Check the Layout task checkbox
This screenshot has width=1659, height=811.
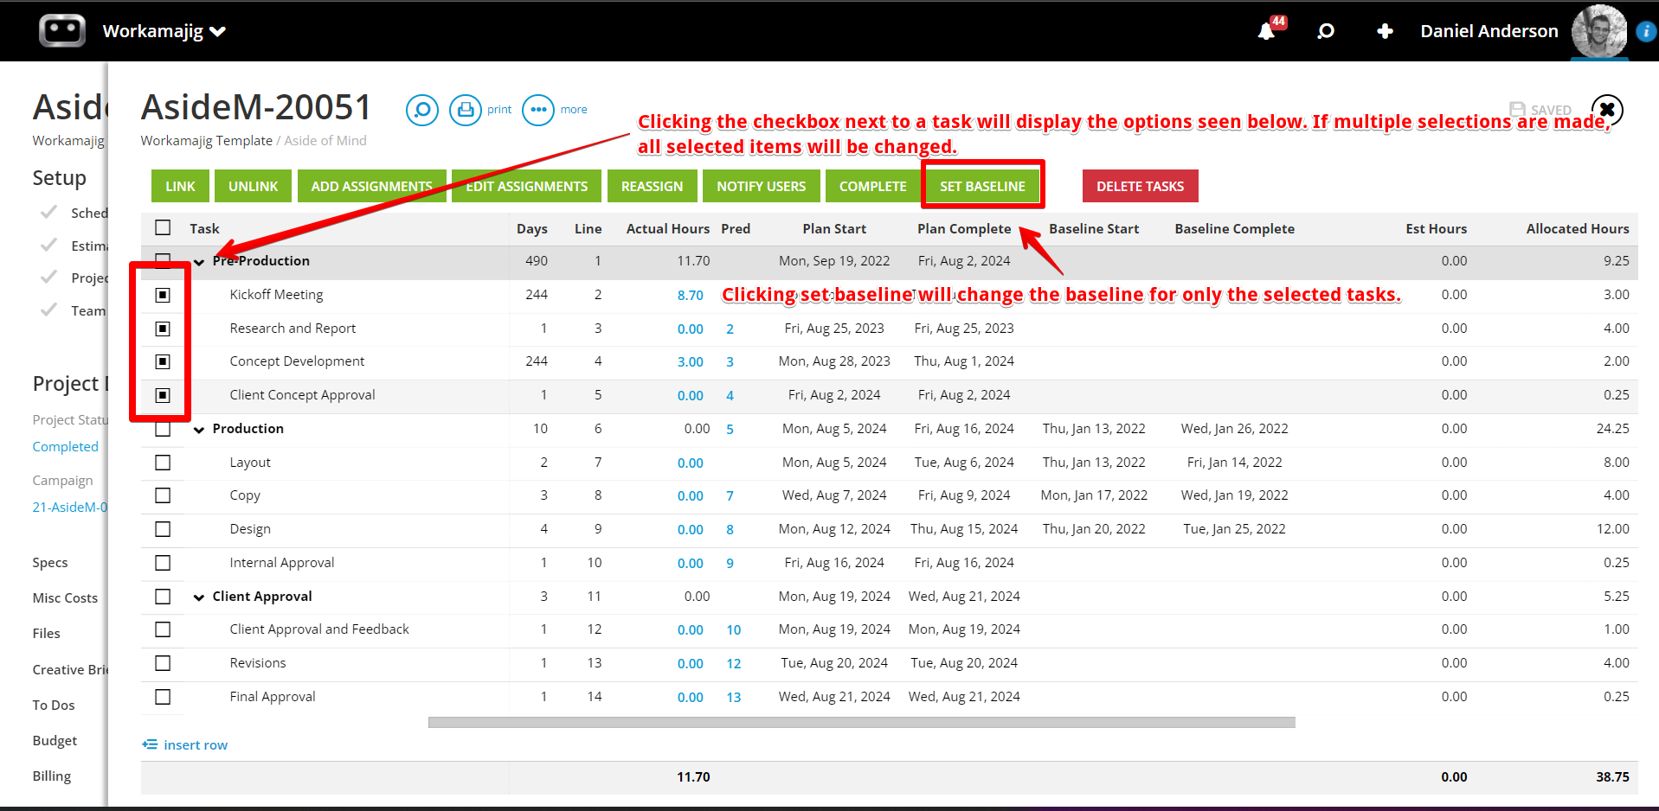click(163, 463)
